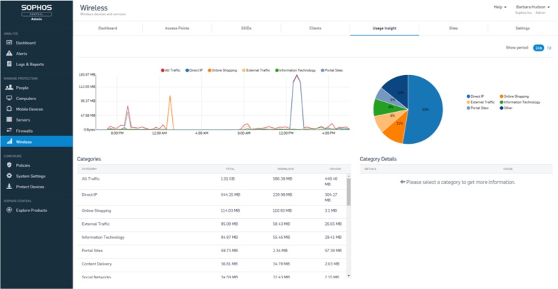Click the 1.01 GB total value

[x=228, y=179]
